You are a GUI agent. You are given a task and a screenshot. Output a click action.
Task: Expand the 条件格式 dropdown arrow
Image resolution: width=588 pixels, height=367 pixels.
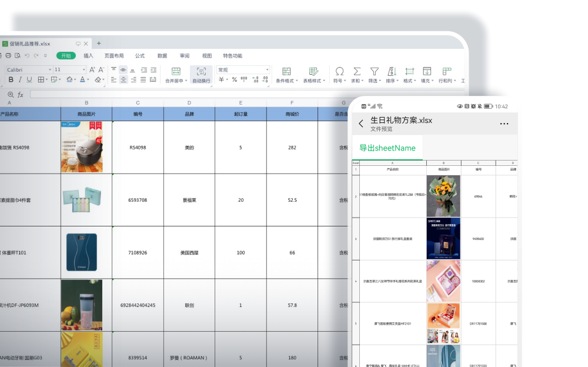tap(296, 81)
